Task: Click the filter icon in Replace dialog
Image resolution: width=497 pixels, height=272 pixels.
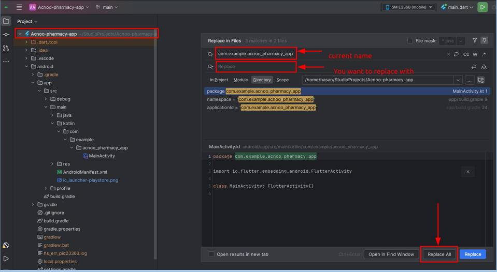Action: pos(474,40)
